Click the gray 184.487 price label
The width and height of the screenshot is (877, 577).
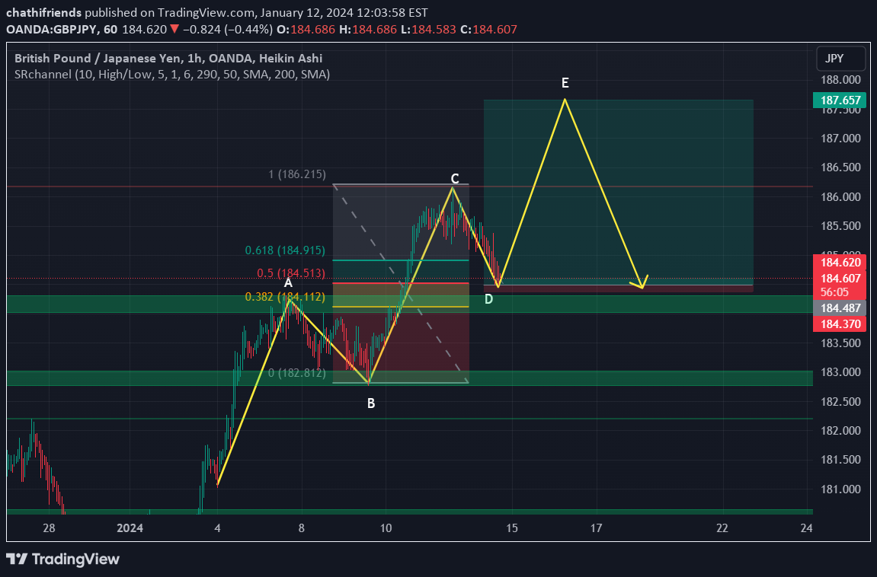pos(840,308)
